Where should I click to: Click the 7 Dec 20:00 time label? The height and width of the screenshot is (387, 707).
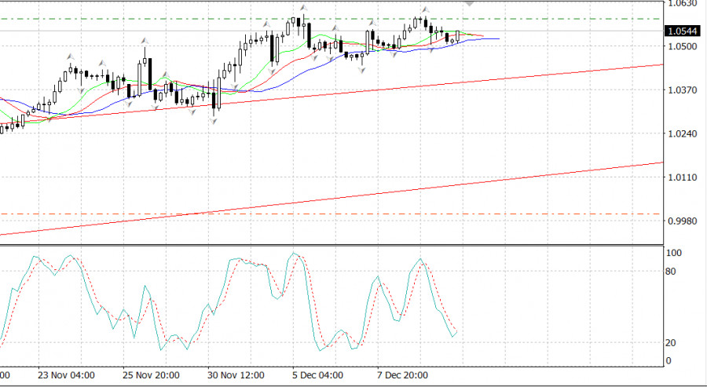click(402, 375)
